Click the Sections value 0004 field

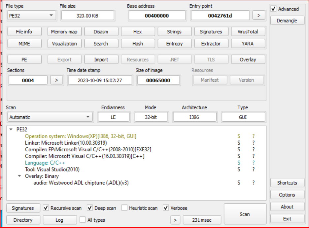coord(28,80)
